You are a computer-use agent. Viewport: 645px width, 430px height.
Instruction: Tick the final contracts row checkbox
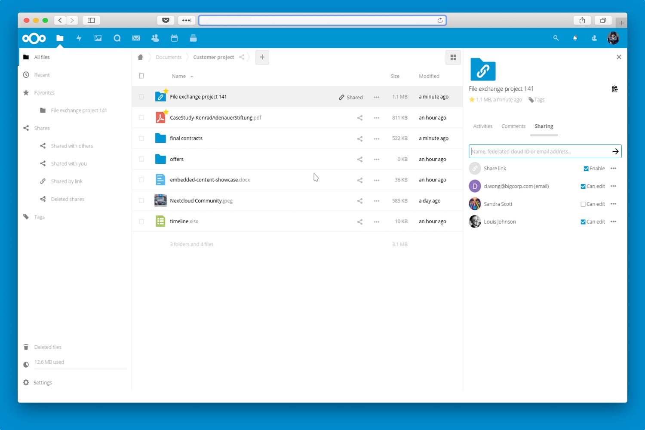click(141, 138)
